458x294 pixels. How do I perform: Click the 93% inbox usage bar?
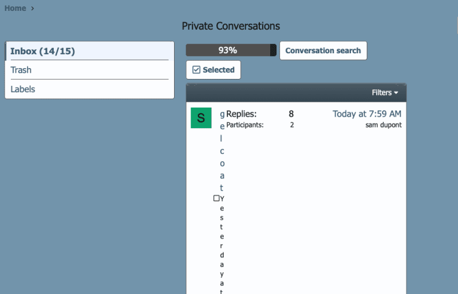tap(231, 50)
